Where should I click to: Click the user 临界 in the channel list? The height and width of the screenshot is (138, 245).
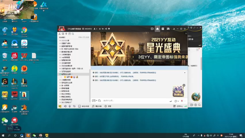tap(68, 77)
